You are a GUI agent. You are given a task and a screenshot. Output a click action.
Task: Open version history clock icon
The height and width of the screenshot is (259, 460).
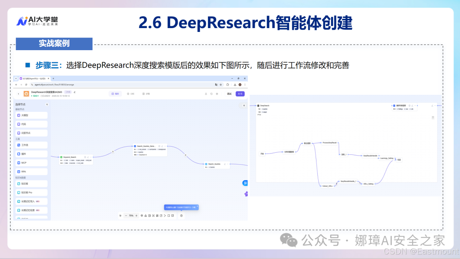(x=212, y=94)
